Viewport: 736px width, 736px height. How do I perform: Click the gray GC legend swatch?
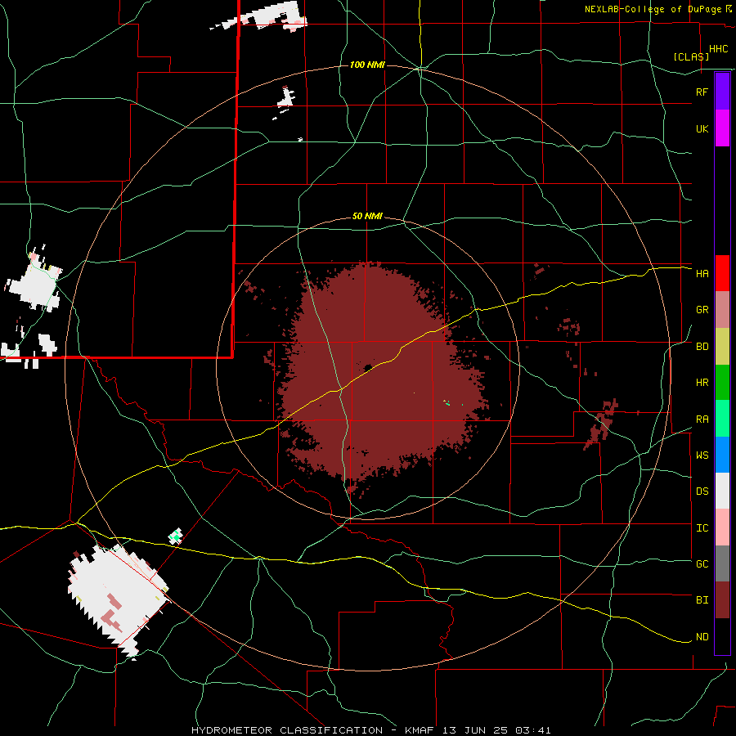(x=722, y=563)
